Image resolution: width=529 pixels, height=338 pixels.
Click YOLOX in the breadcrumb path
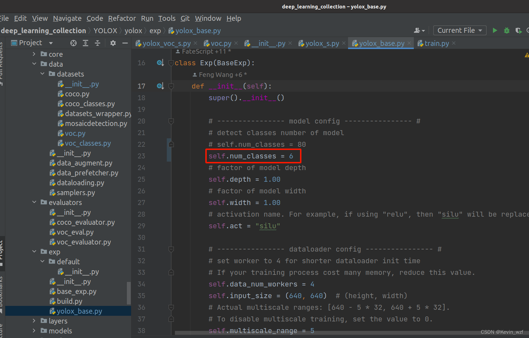point(105,31)
